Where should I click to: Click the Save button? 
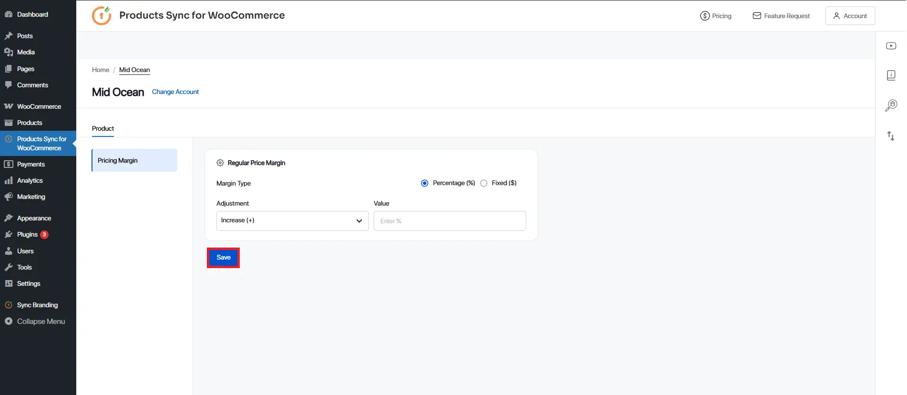click(x=223, y=258)
